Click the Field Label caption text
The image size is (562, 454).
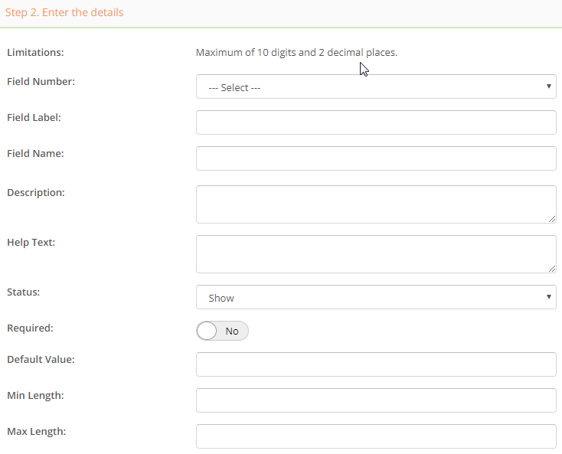[x=34, y=118]
